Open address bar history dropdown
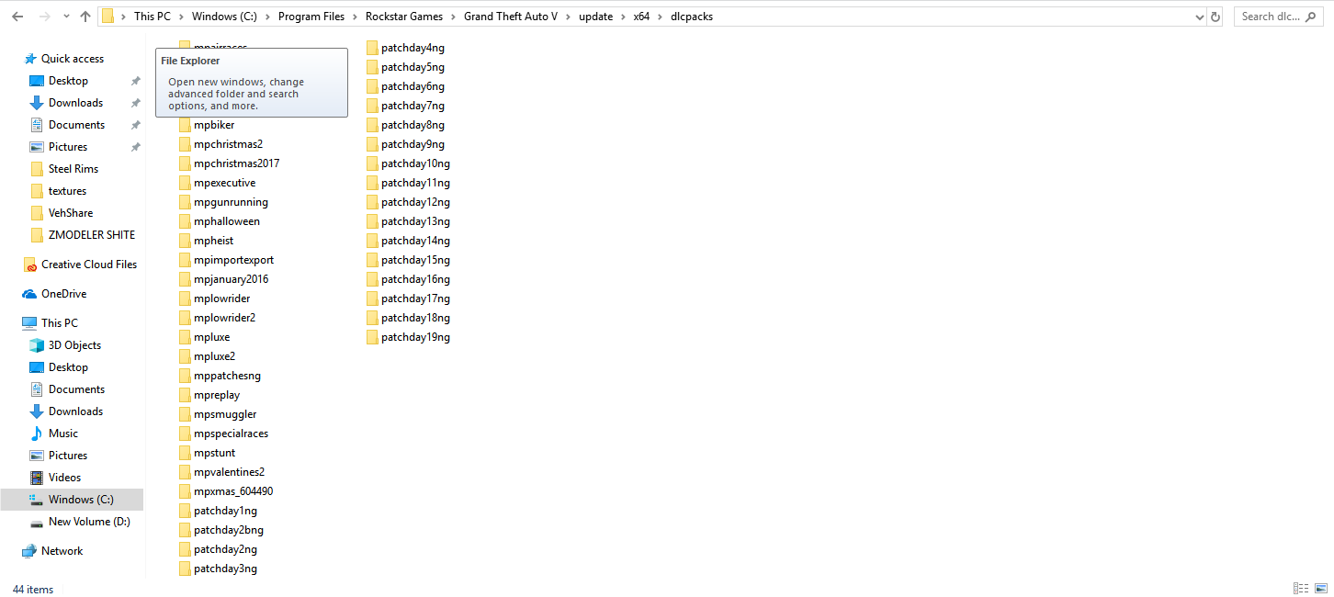 tap(1199, 17)
